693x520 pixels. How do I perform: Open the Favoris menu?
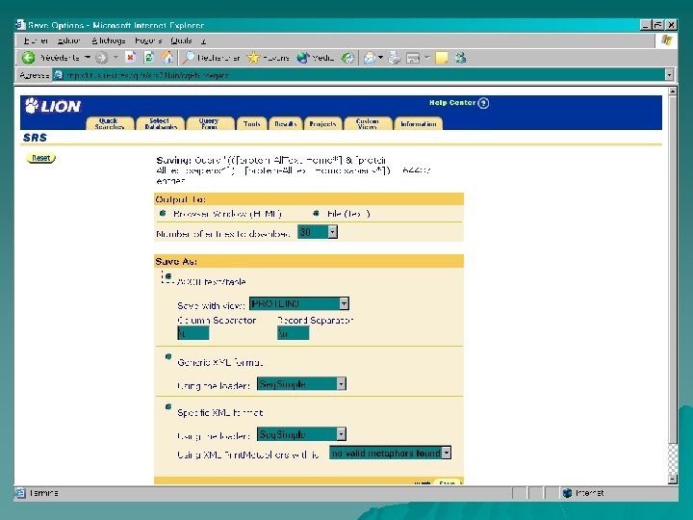click(x=148, y=40)
